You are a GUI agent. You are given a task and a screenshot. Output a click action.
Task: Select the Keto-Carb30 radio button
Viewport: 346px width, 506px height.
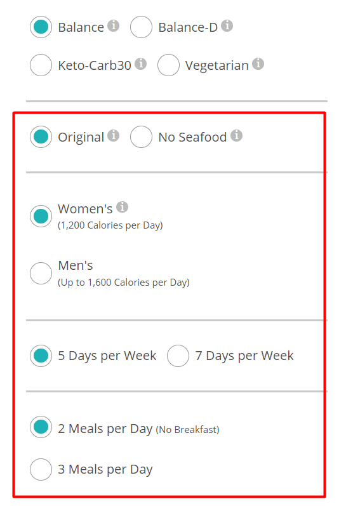(x=41, y=65)
